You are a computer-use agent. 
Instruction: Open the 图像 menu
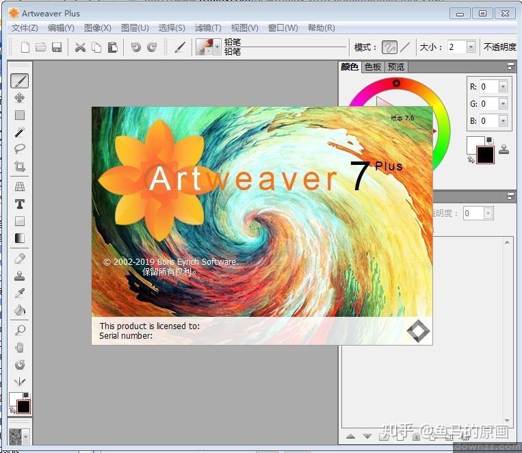(98, 28)
